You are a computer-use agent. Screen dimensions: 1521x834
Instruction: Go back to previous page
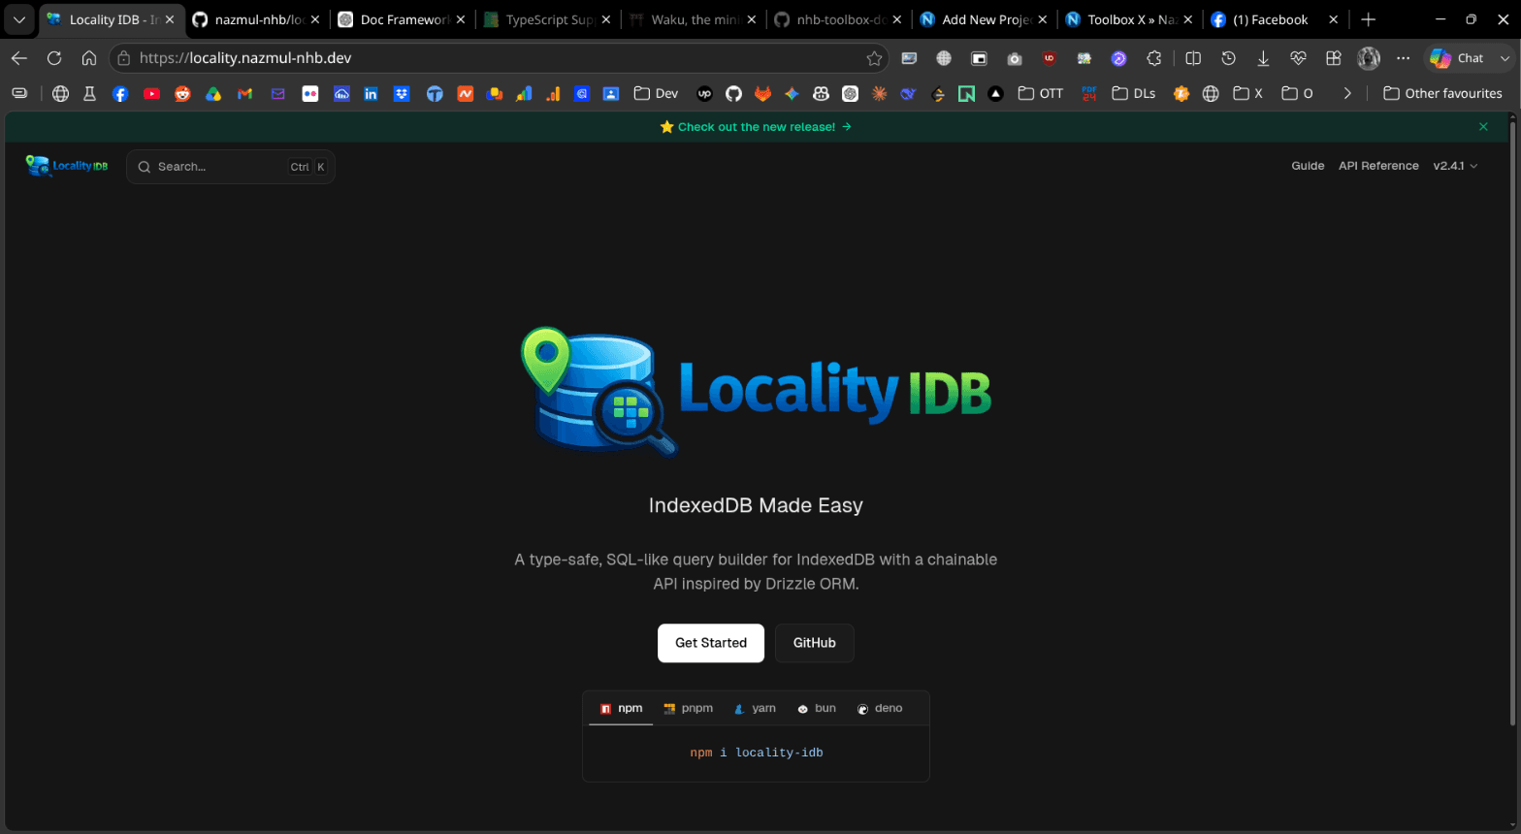(x=19, y=58)
